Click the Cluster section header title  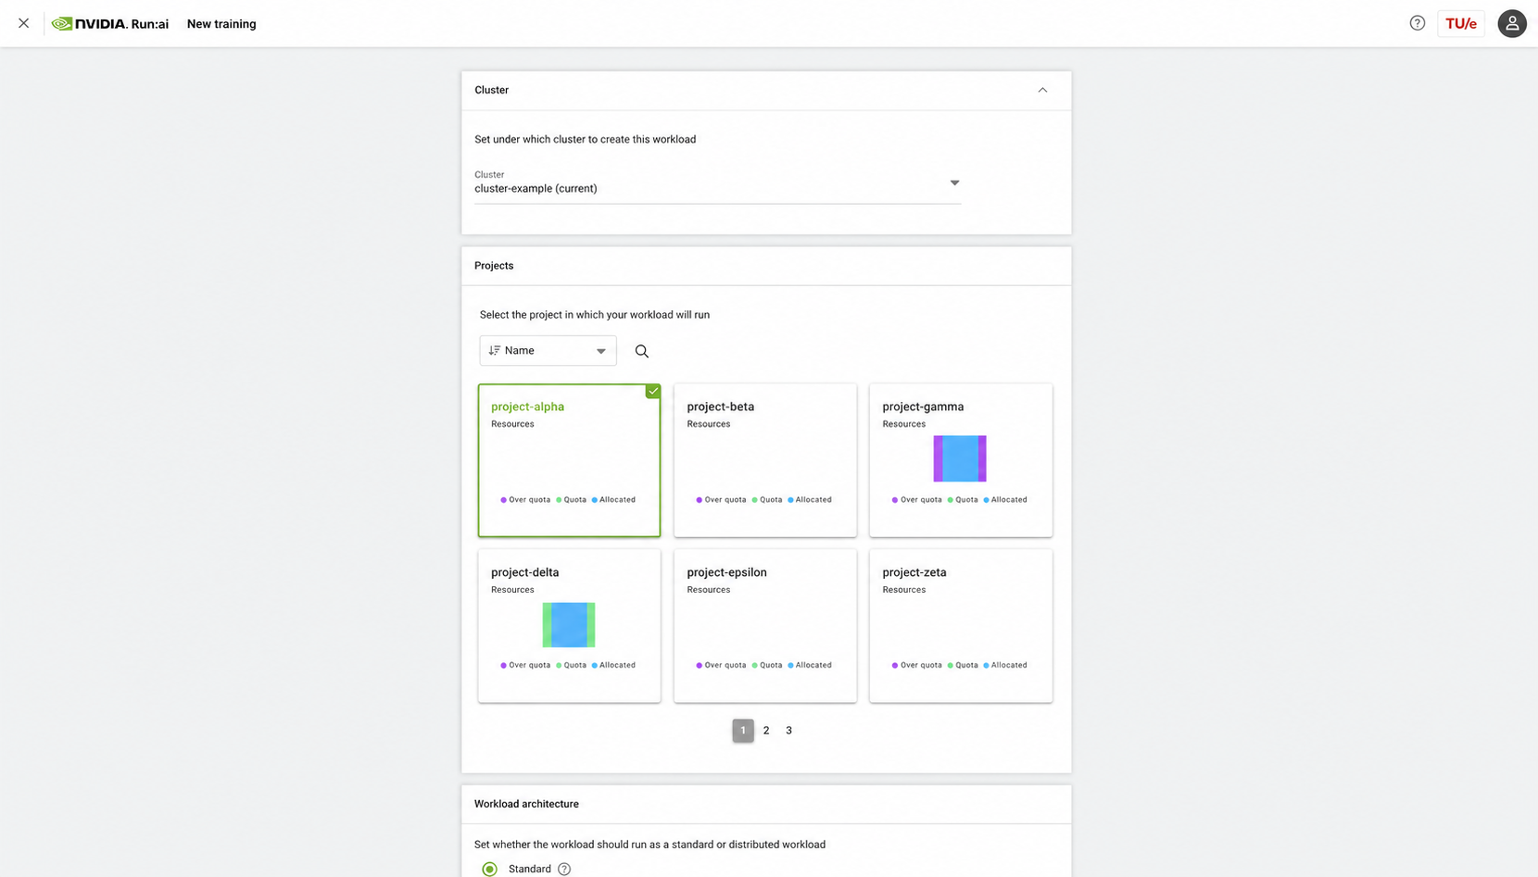(x=491, y=90)
